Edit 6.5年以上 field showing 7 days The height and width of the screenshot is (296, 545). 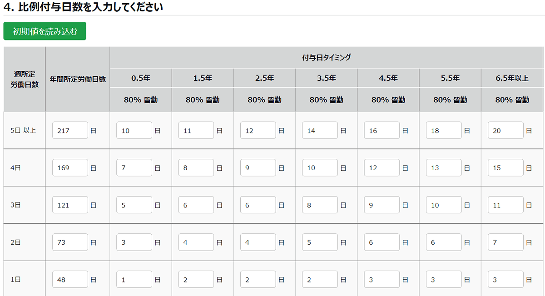pyautogui.click(x=506, y=242)
